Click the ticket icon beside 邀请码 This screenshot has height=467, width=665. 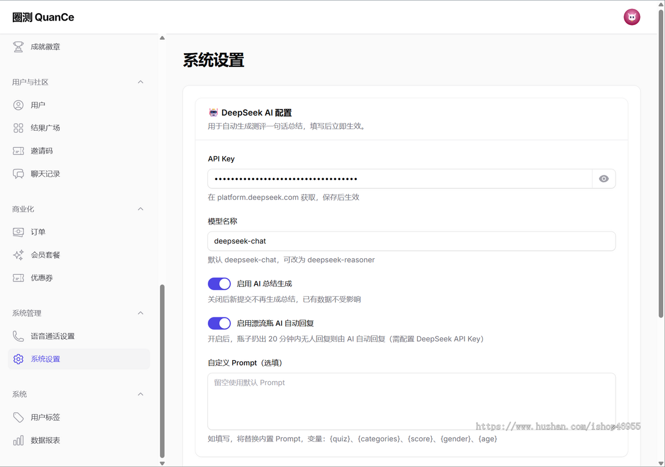tap(18, 151)
